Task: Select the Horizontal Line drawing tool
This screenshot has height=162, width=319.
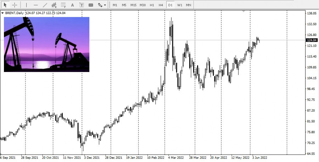Action: [35, 5]
